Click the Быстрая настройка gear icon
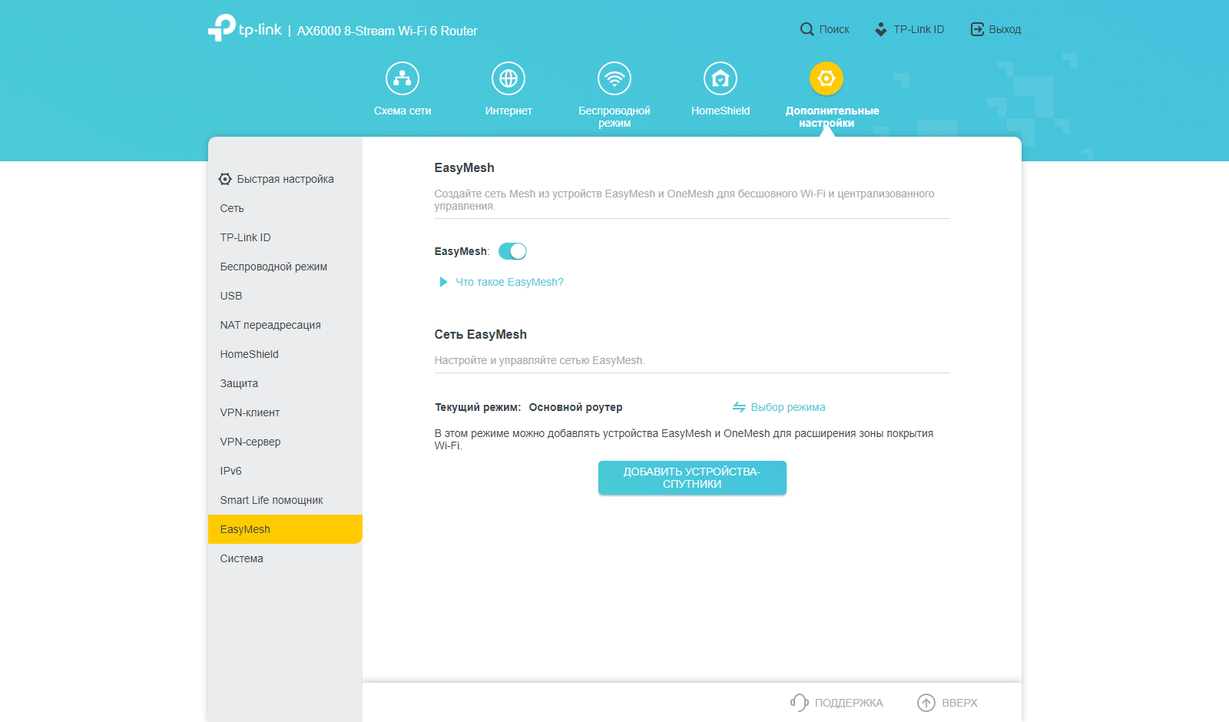Image resolution: width=1229 pixels, height=722 pixels. coord(225,179)
